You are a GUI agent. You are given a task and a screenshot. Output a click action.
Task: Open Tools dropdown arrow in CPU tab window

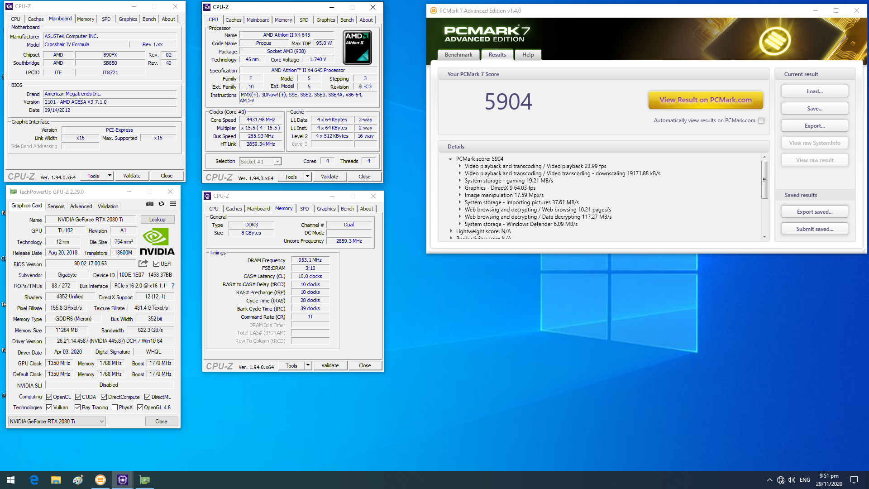click(x=308, y=177)
